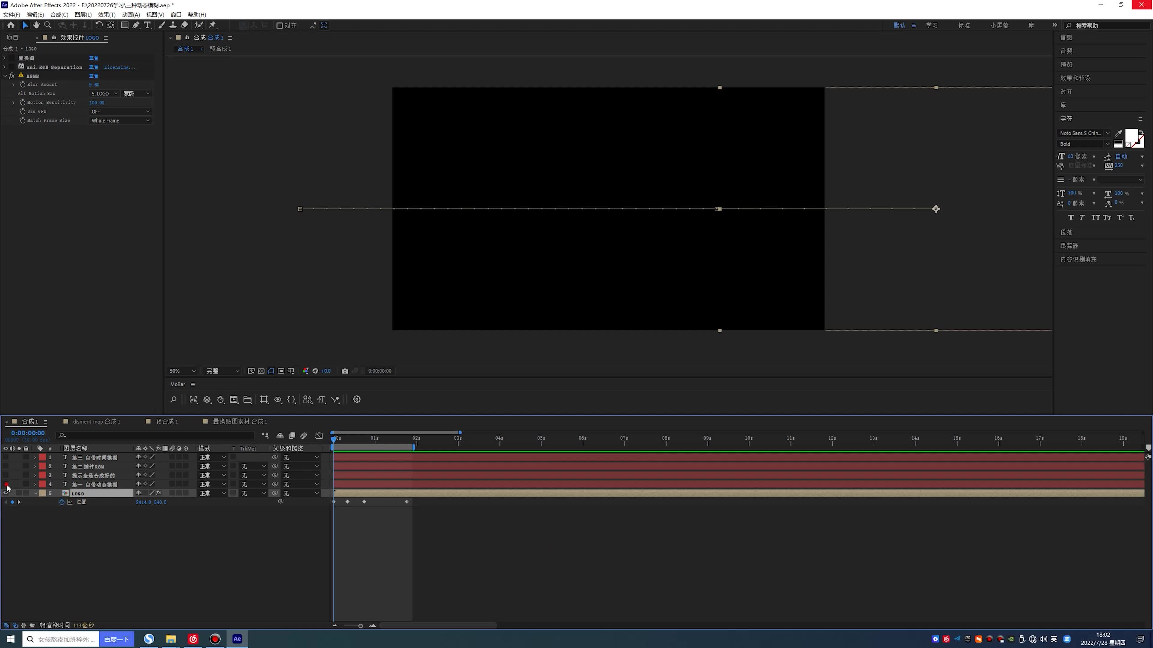Expand layer 2 第二插件RSM properties
This screenshot has width=1153, height=648.
click(x=35, y=466)
